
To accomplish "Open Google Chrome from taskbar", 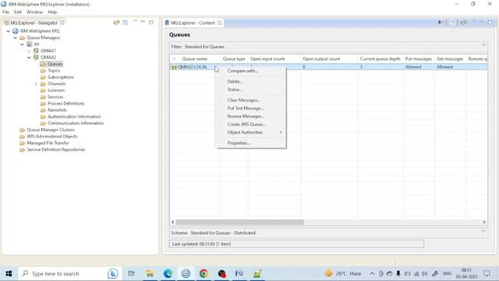I will point(203,273).
